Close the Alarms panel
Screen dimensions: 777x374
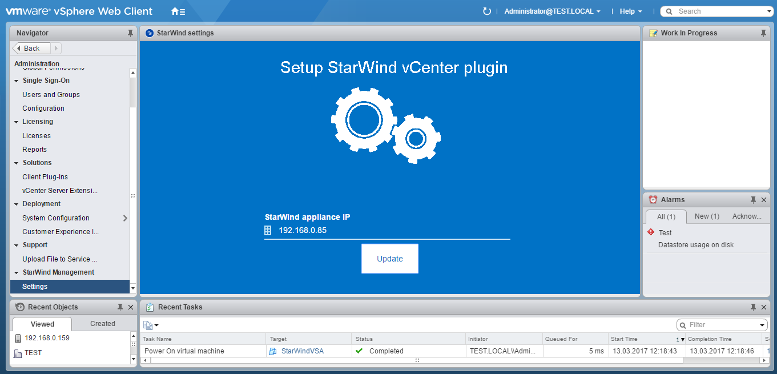coord(764,200)
